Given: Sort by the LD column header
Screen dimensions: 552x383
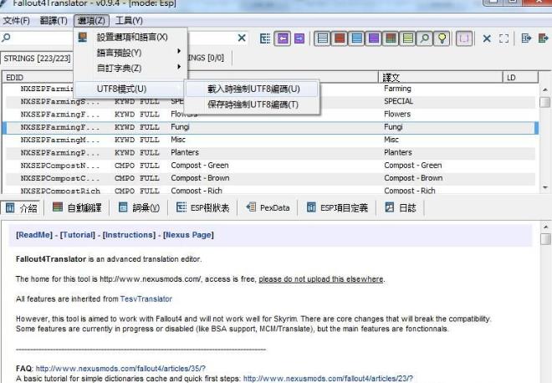Looking at the screenshot, I should pos(520,78).
